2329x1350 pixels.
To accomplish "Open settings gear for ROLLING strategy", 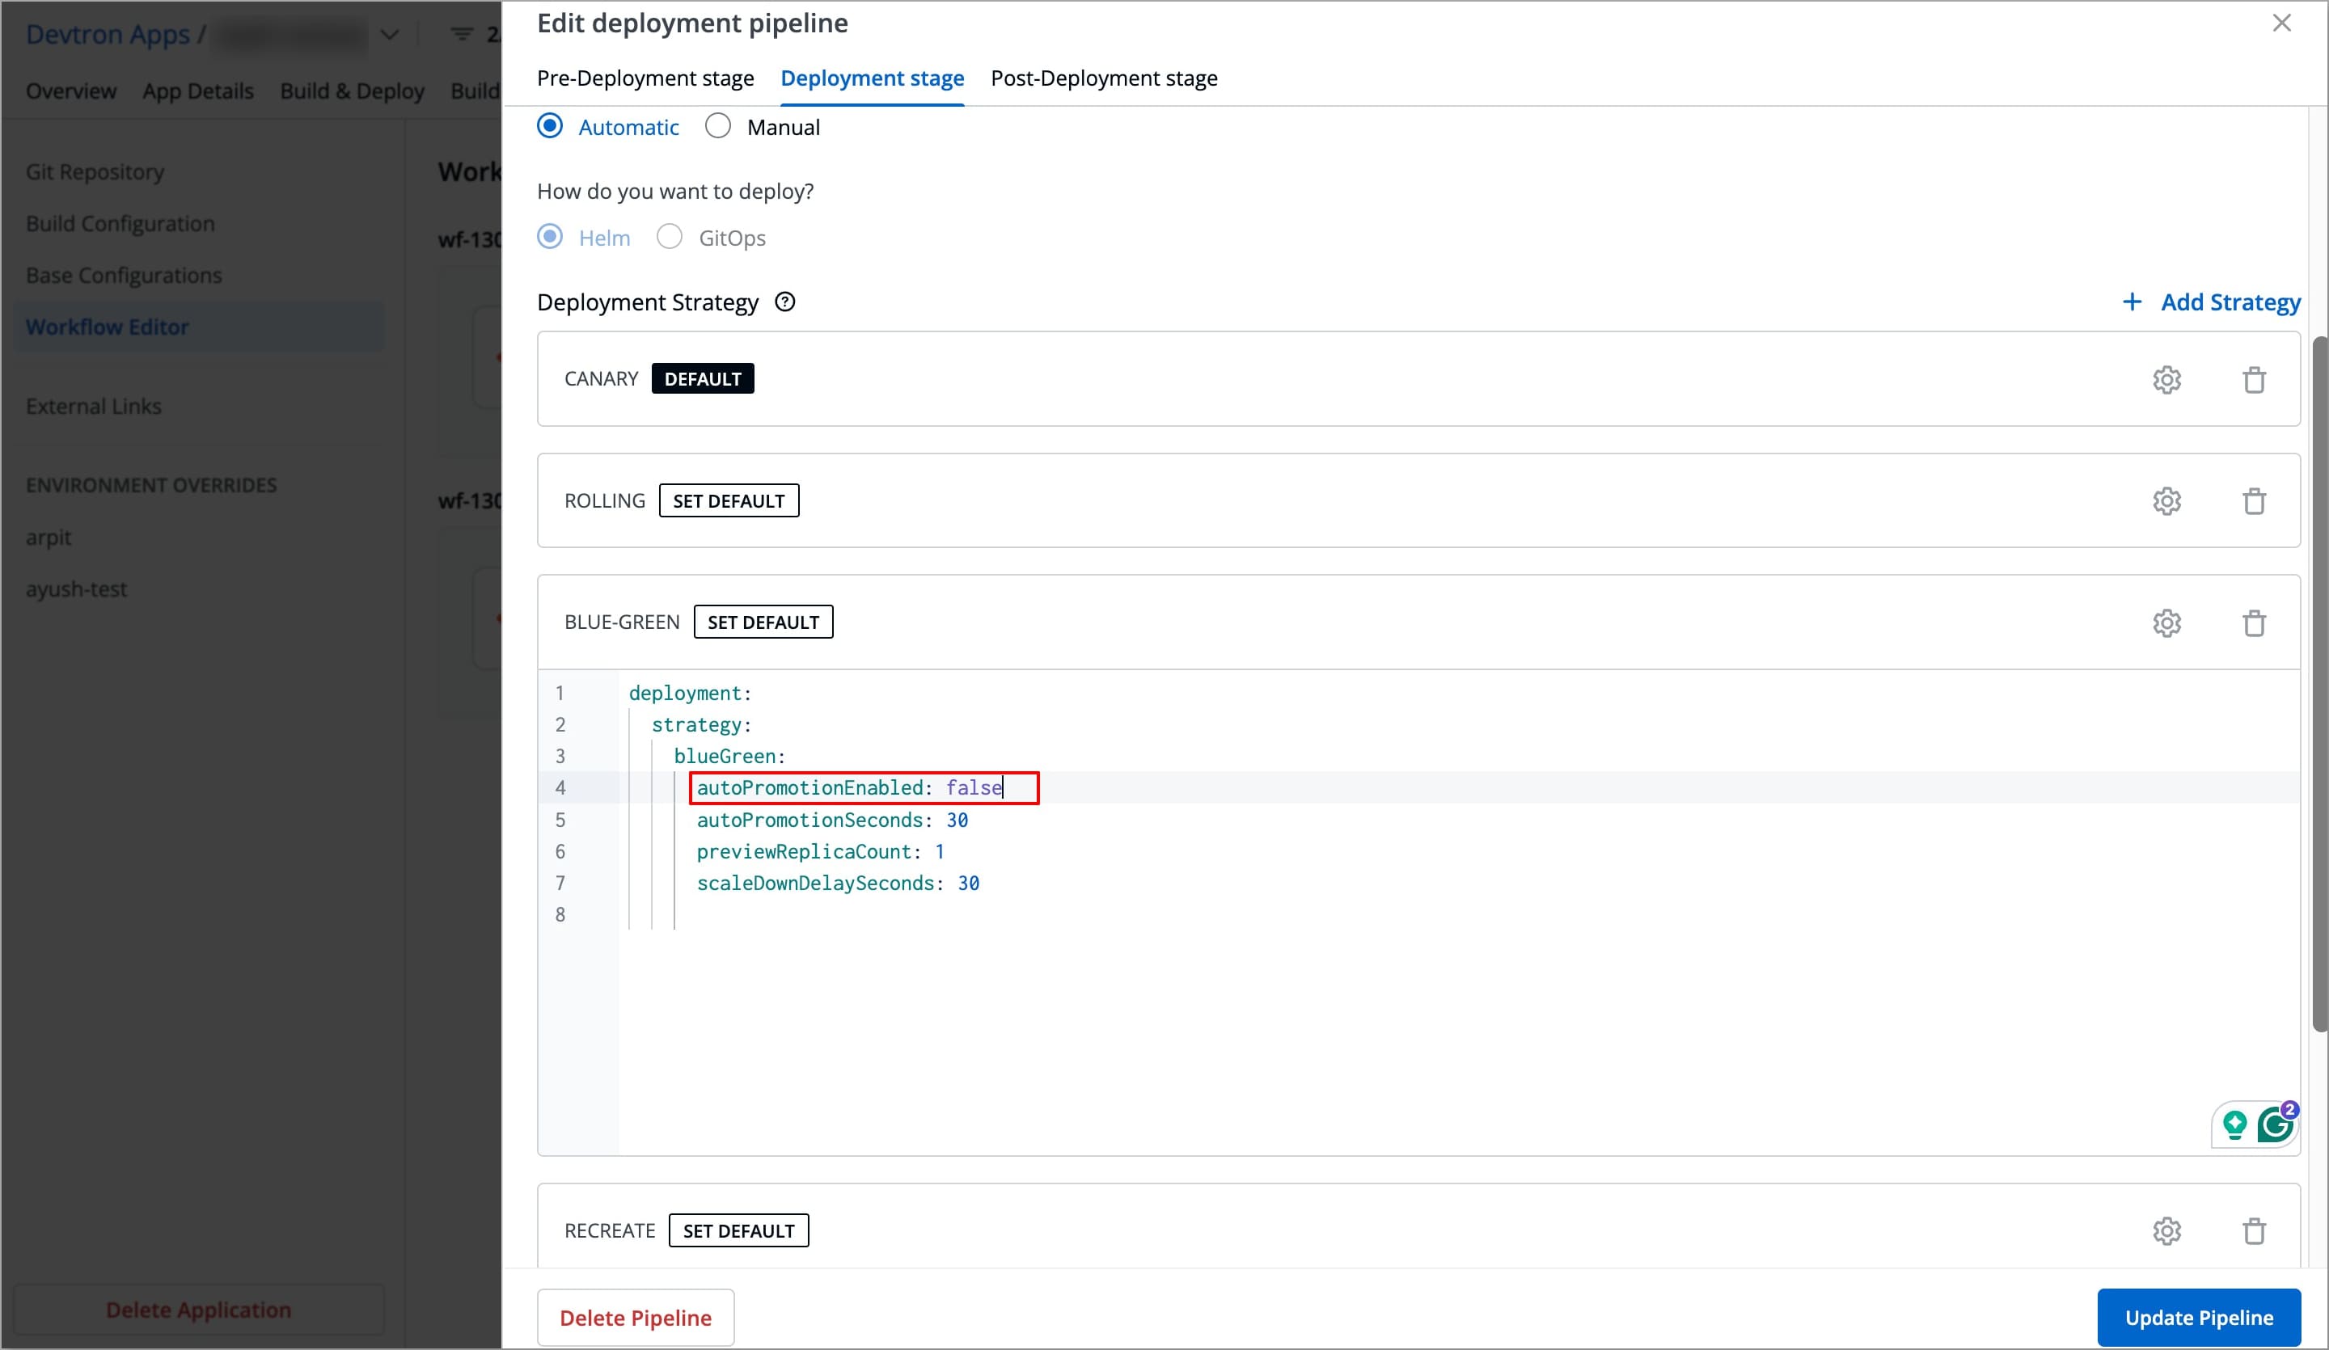I will pos(2166,501).
